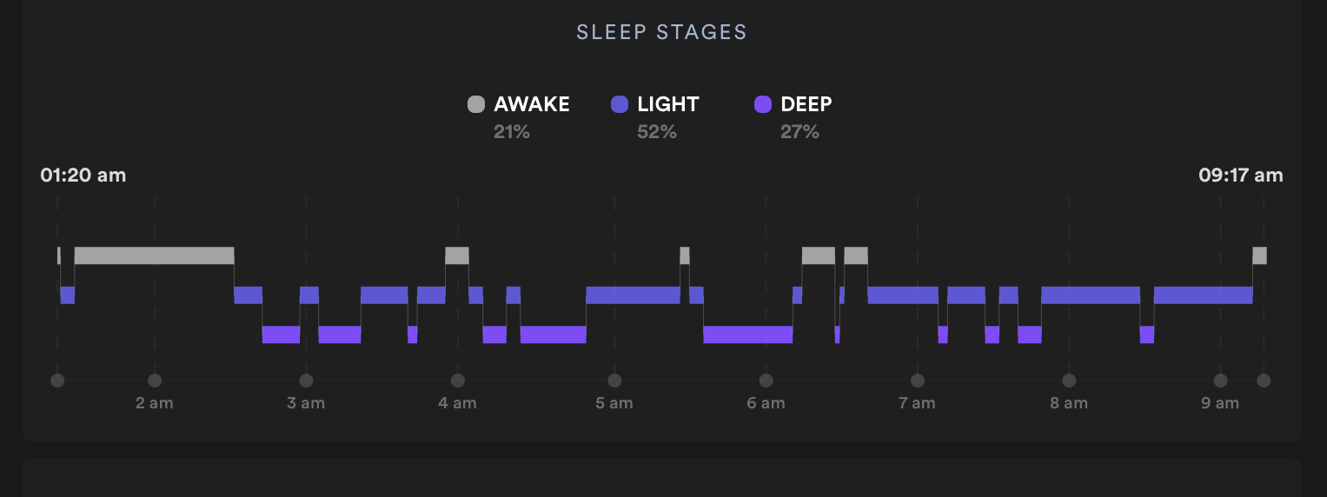Toggle the DEEP sleep legend label
The image size is (1327, 497).
[806, 104]
